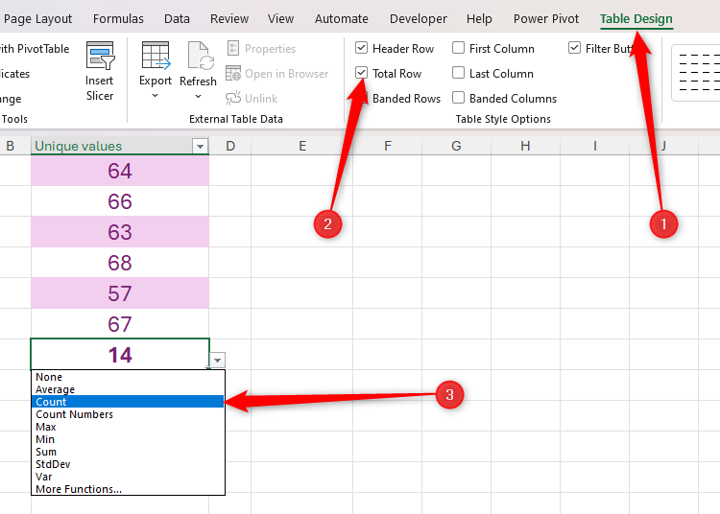The height and width of the screenshot is (514, 720).
Task: Uncheck the Total Row checkbox
Action: pyautogui.click(x=361, y=74)
